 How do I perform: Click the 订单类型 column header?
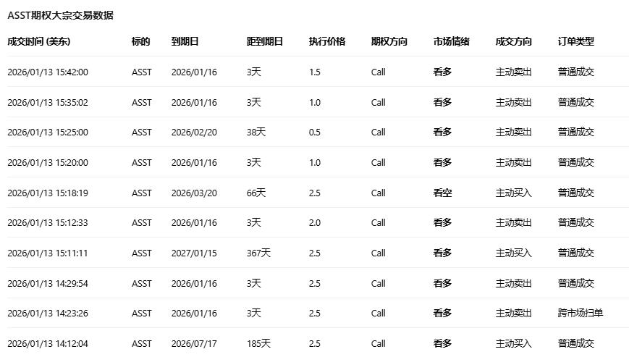click(x=576, y=42)
